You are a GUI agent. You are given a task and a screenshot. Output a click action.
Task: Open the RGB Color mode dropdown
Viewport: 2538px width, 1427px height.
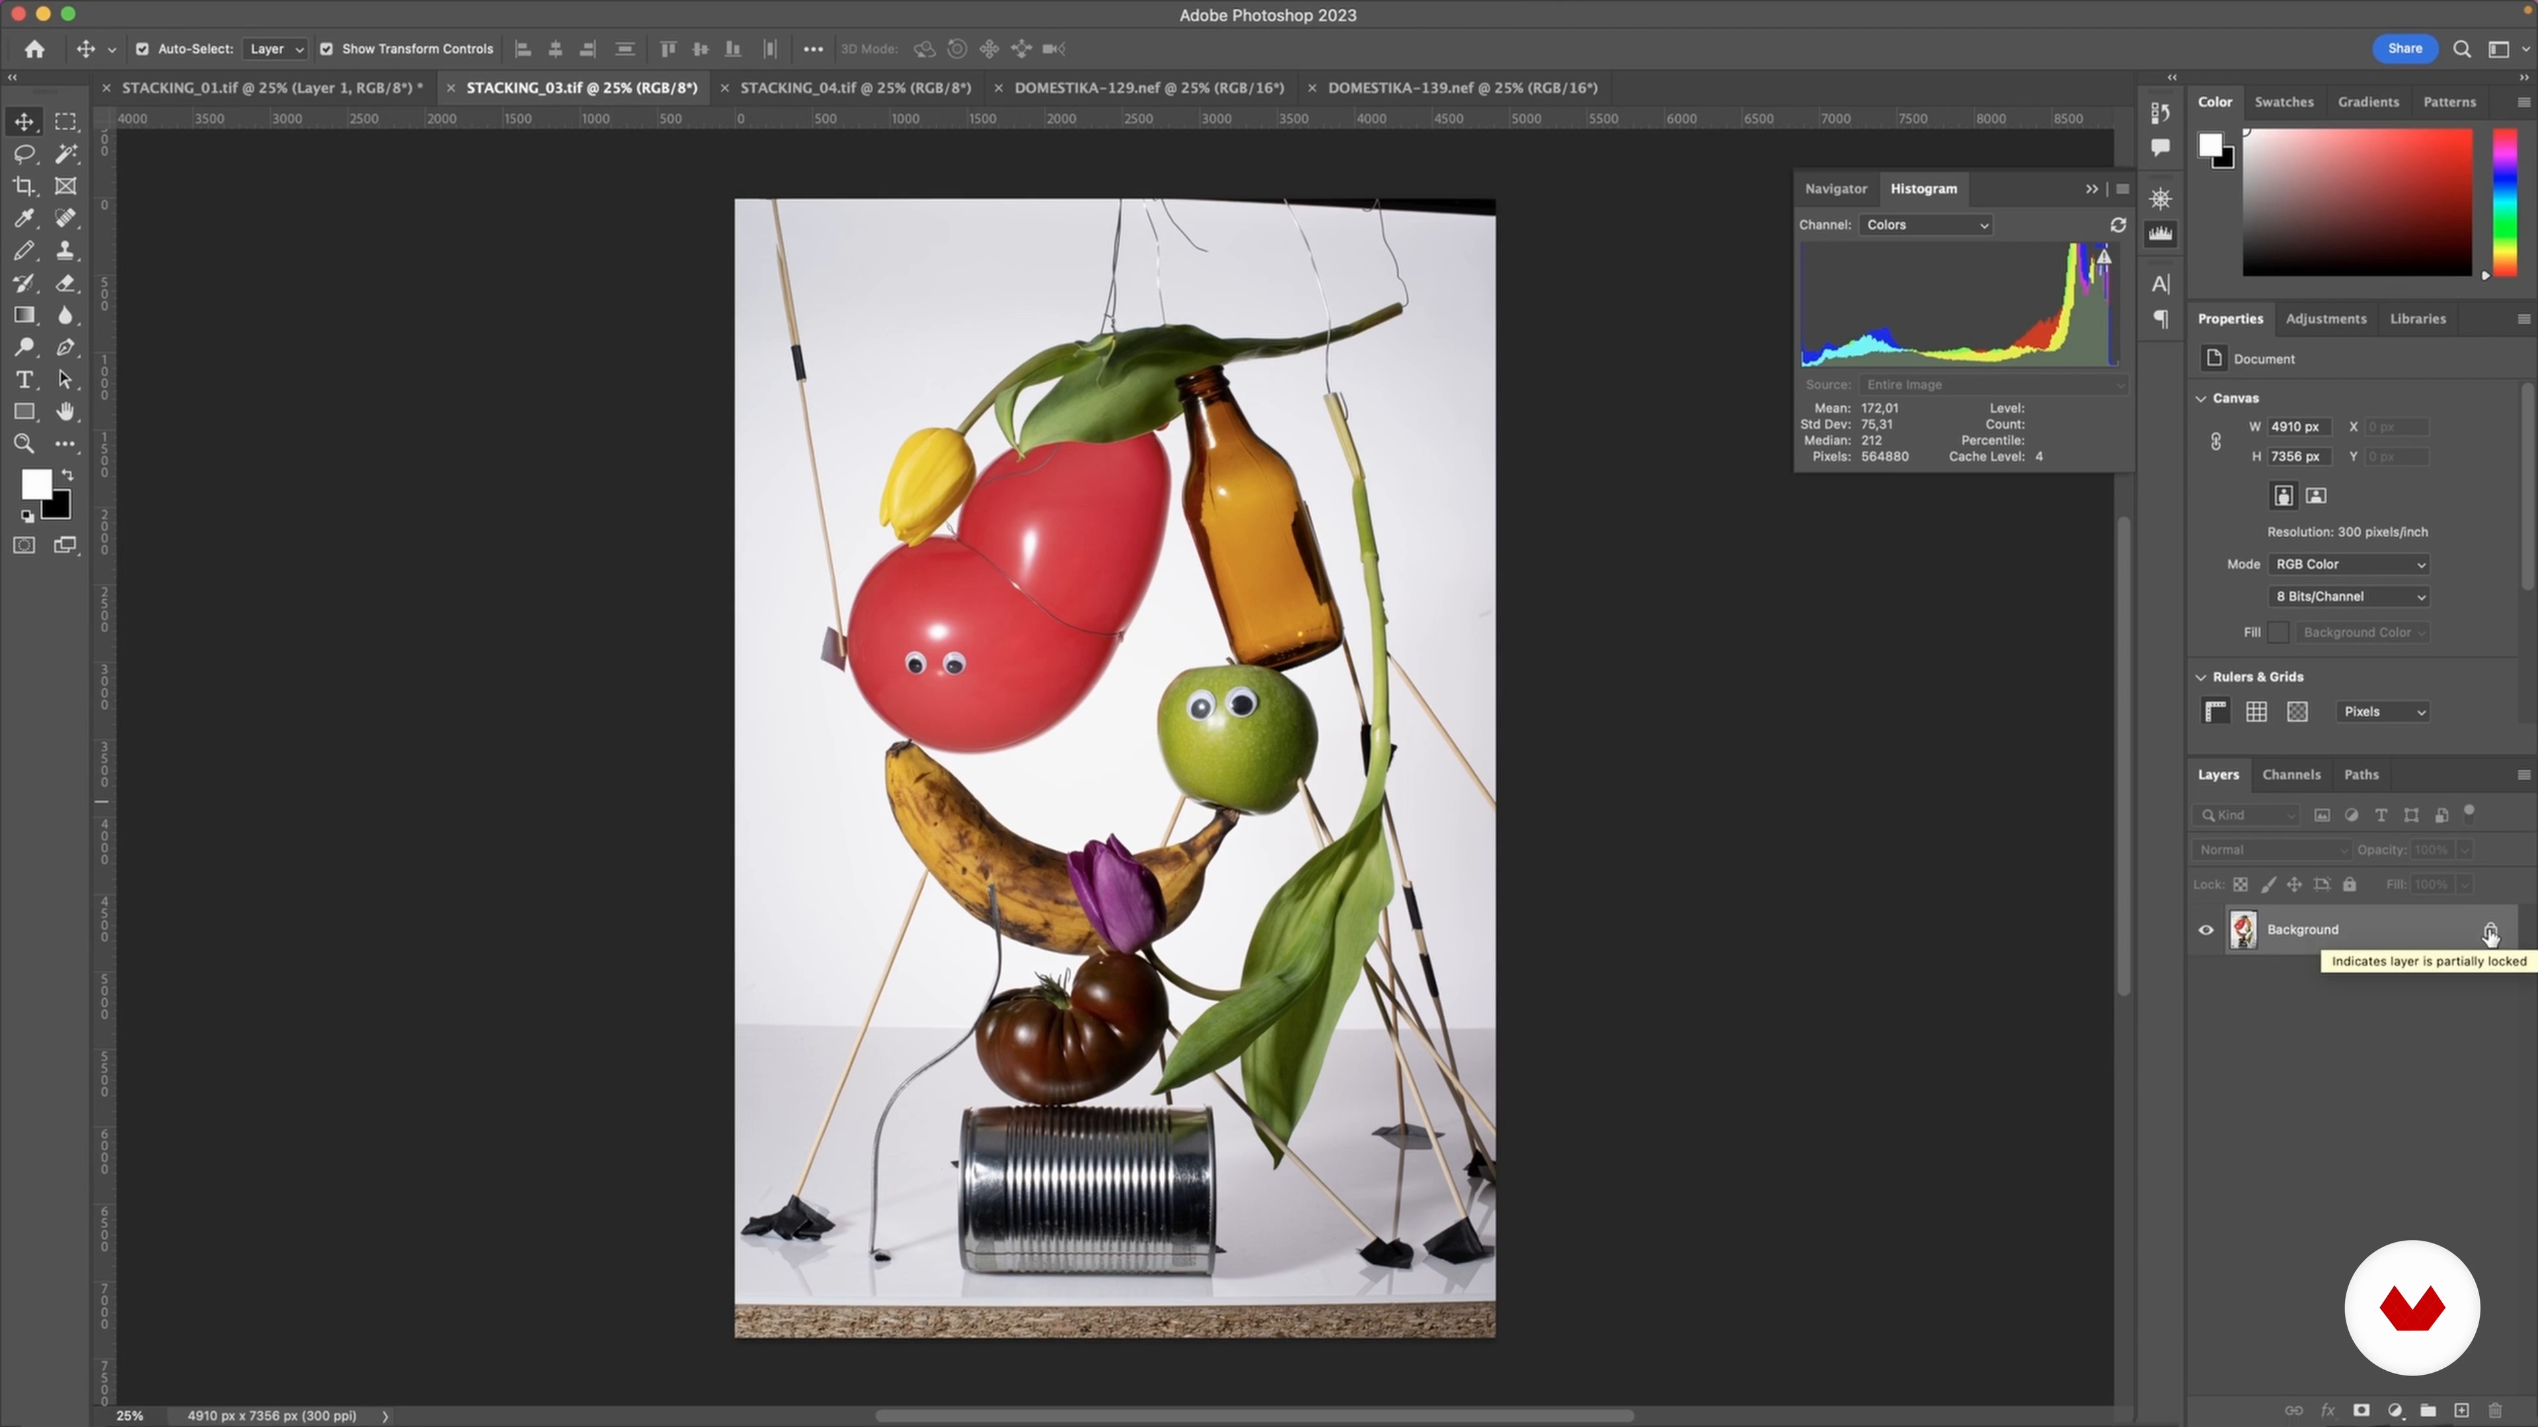pos(2349,564)
